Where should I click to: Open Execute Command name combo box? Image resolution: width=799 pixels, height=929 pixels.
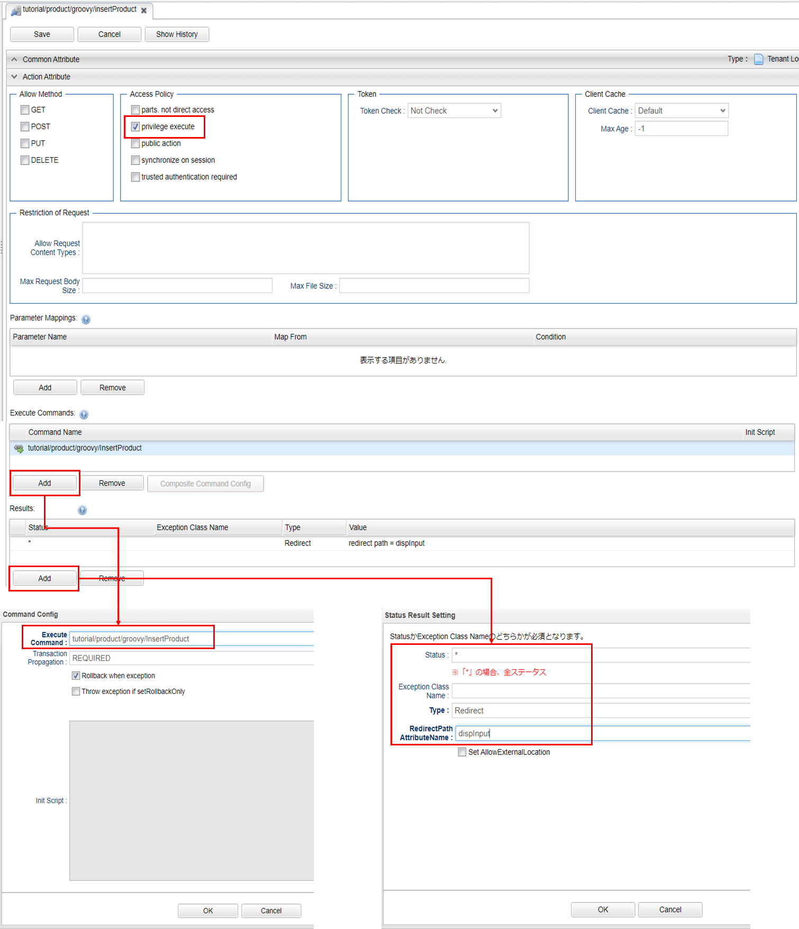(x=192, y=639)
